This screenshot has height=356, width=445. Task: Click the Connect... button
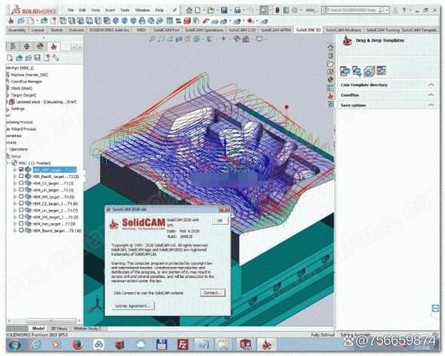[212, 293]
